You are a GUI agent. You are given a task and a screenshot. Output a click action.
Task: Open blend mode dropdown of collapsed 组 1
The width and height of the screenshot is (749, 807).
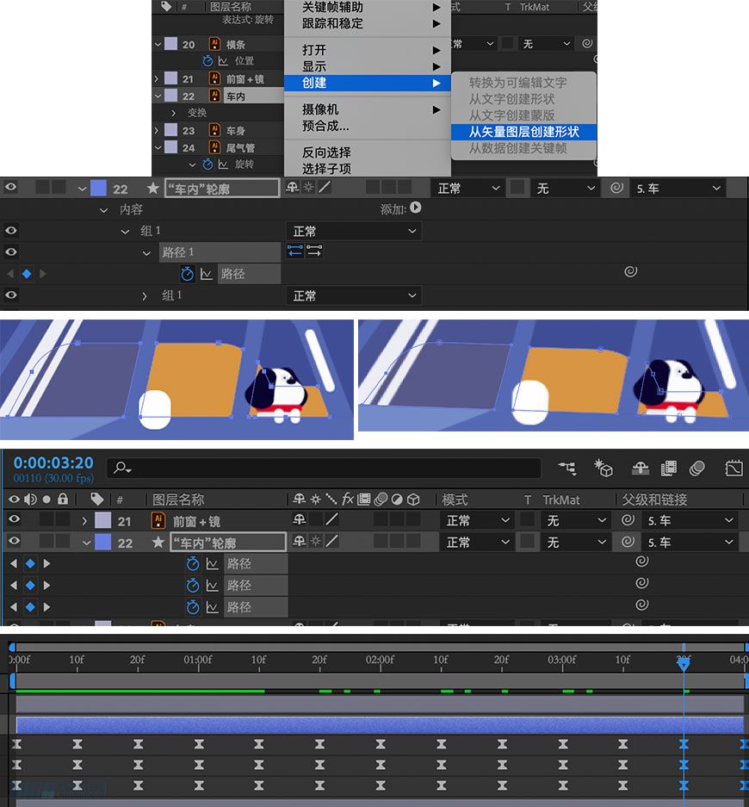click(354, 296)
